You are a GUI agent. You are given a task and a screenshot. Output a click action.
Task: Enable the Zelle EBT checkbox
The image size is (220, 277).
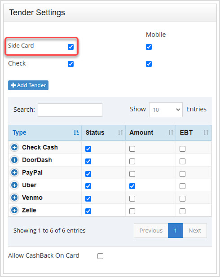pyautogui.click(x=183, y=211)
